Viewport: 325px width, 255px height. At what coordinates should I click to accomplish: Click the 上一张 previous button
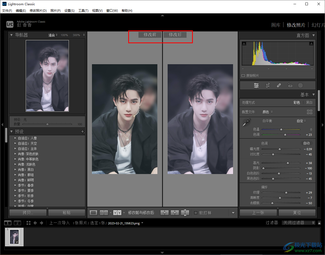point(258,213)
